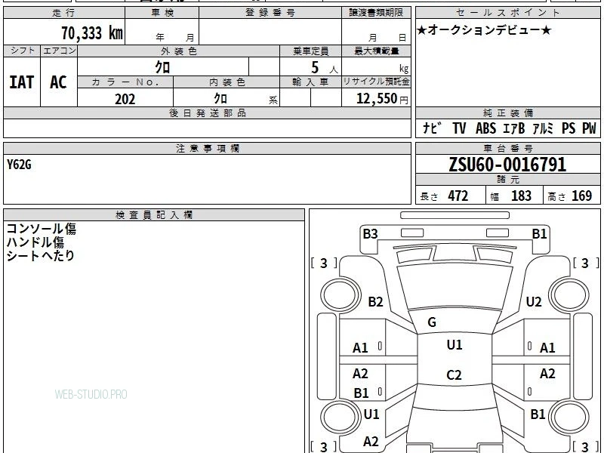
Task: Select the IAT shift value
Action: pyautogui.click(x=22, y=82)
